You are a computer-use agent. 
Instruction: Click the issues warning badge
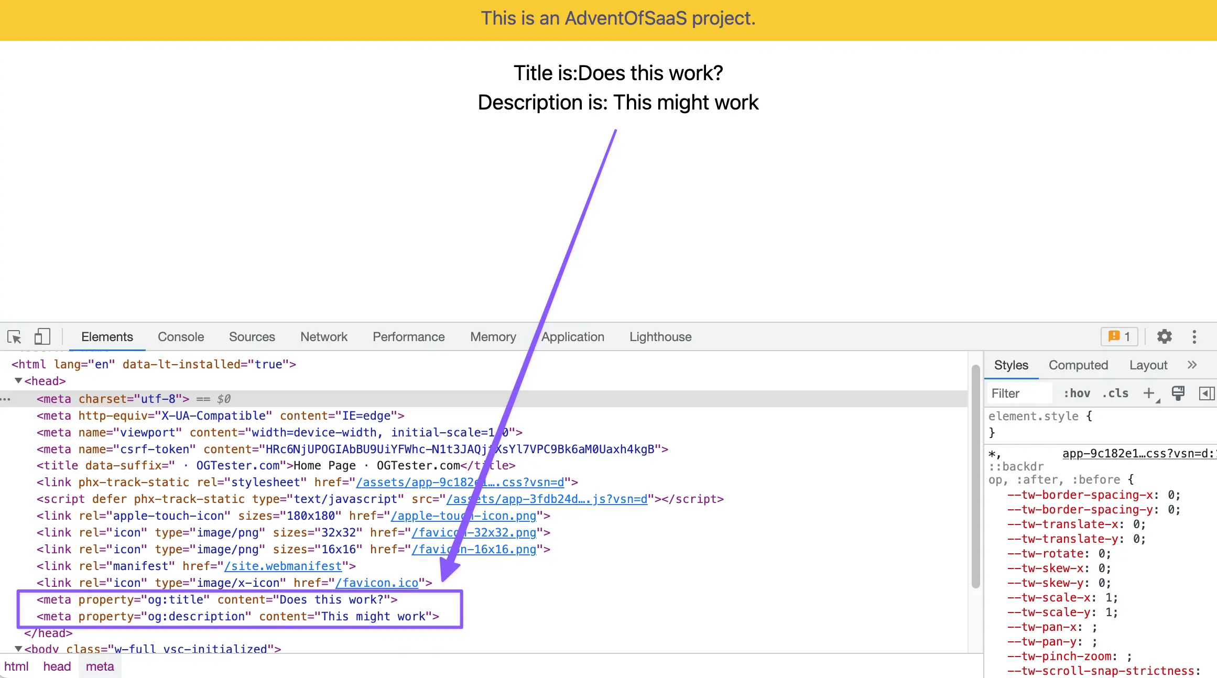[1119, 336]
